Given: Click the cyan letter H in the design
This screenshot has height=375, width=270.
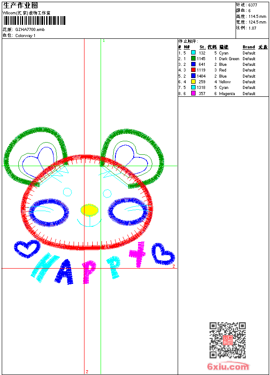Looking at the screenshot, I should pyautogui.click(x=45, y=267).
